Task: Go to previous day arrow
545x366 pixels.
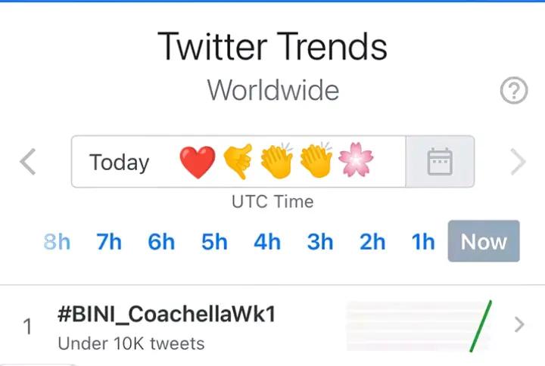Action: 28,162
